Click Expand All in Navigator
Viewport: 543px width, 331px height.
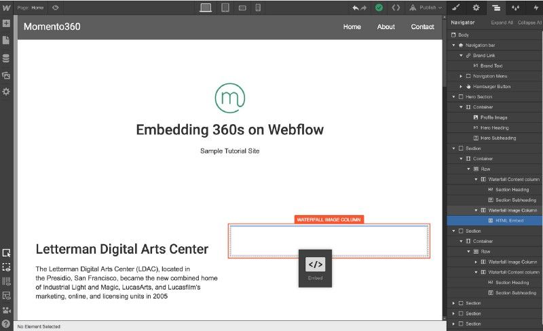(x=502, y=22)
